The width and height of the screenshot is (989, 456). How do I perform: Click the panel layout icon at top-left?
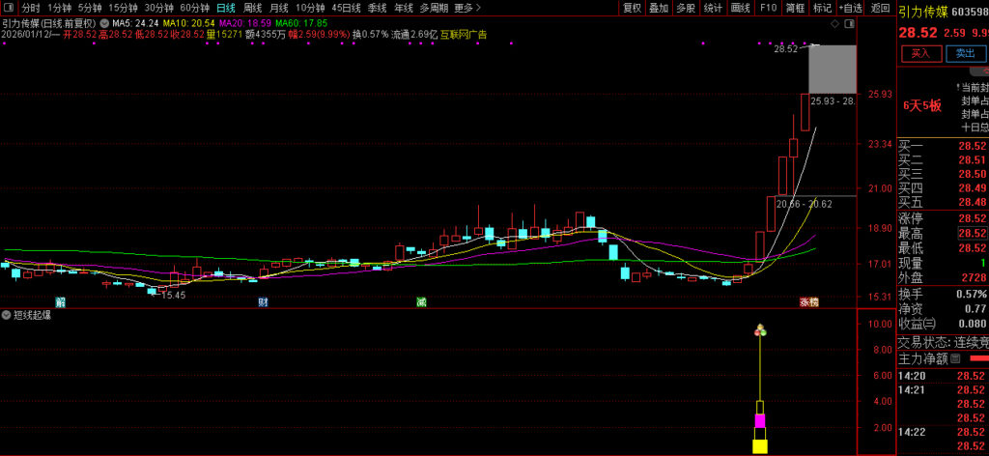pyautogui.click(x=9, y=7)
